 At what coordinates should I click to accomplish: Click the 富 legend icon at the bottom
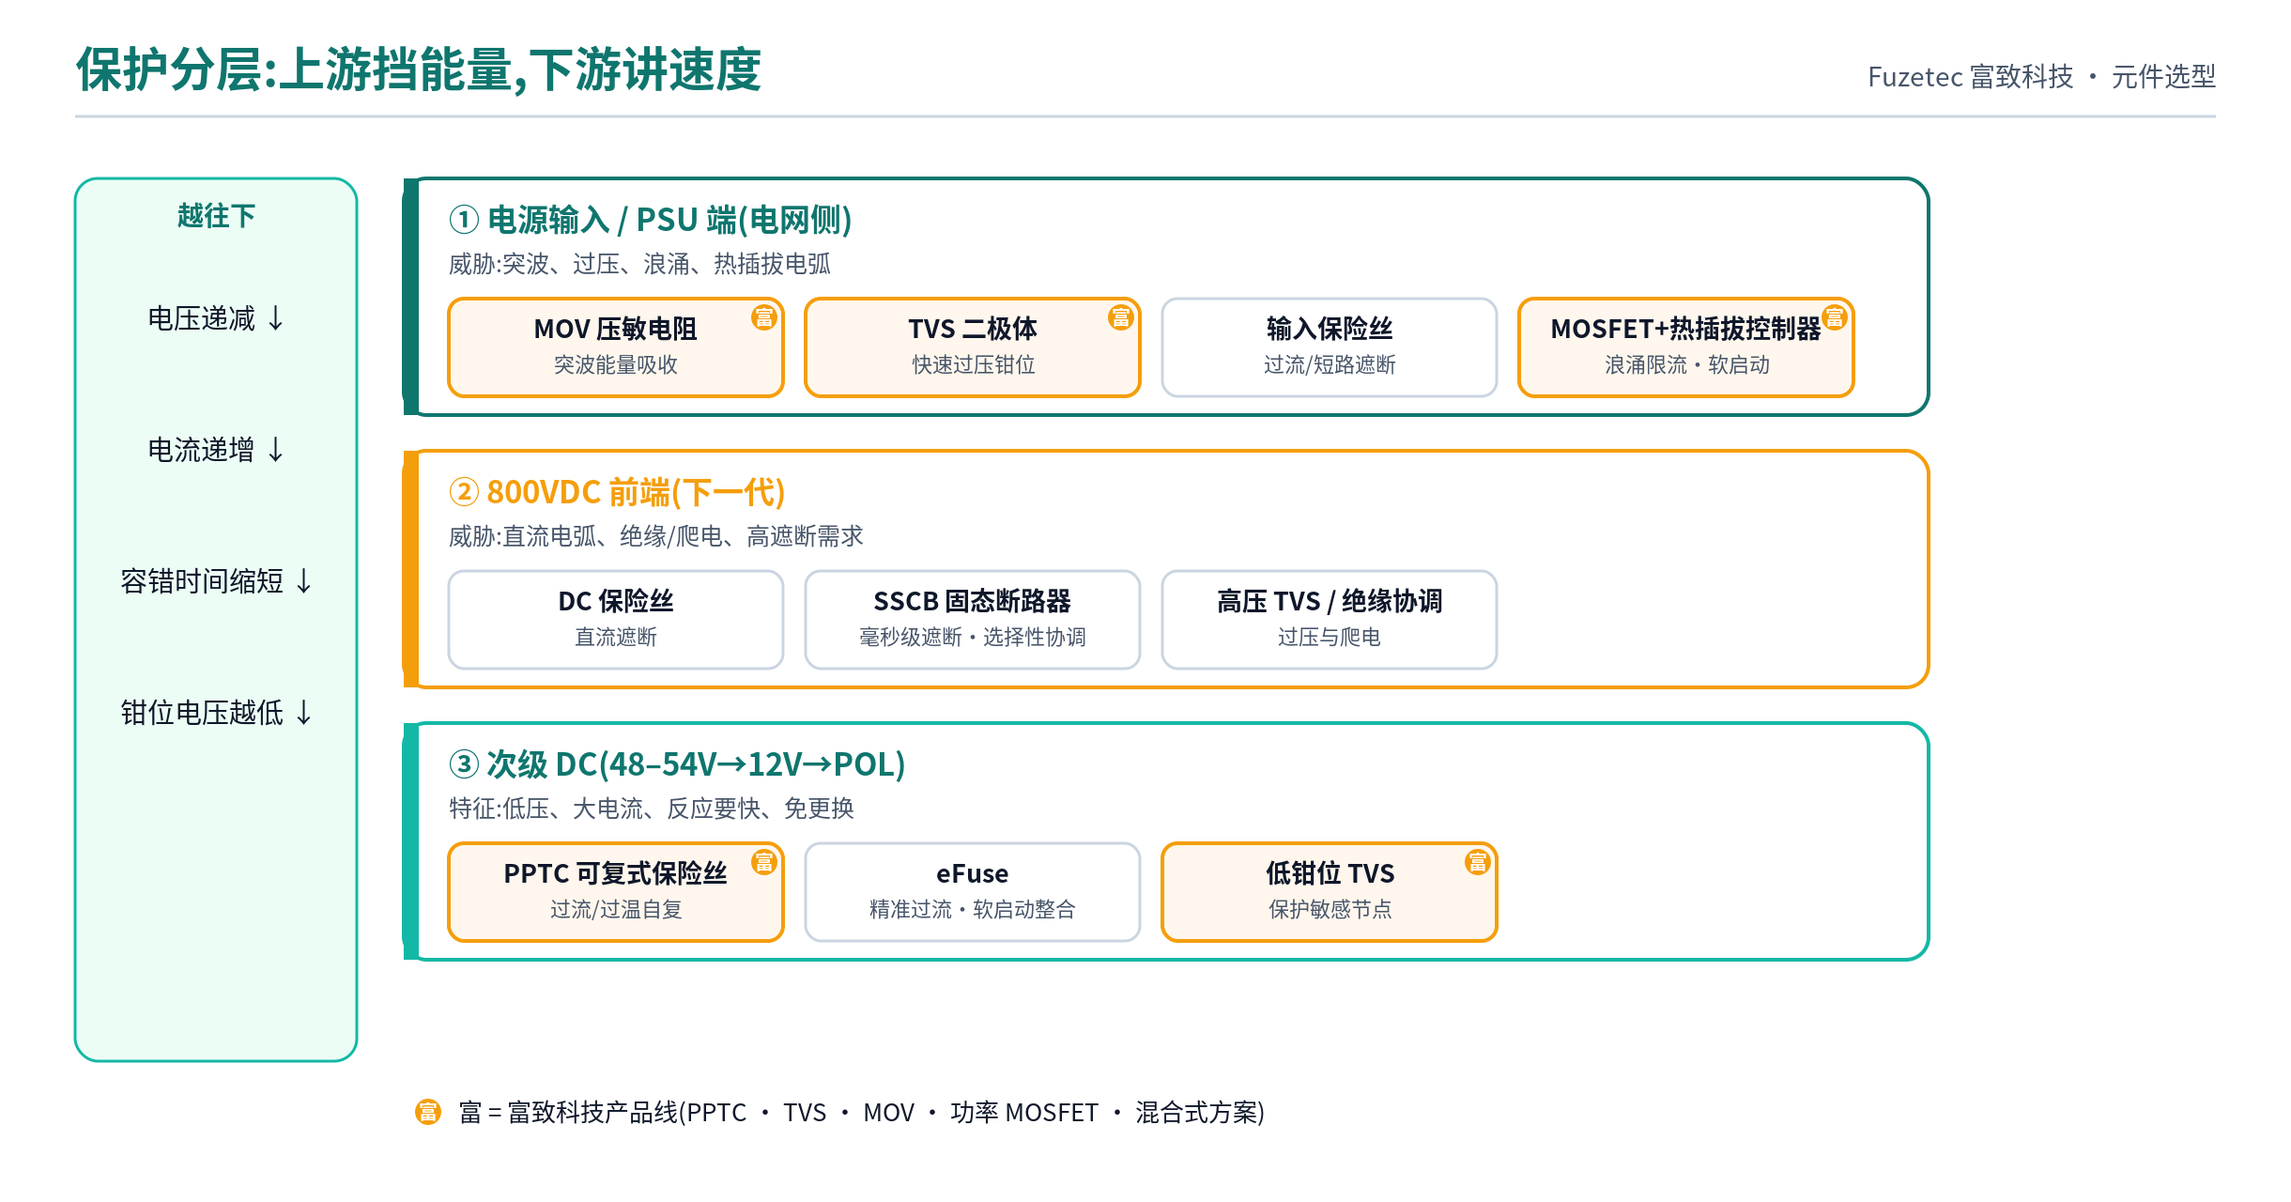428,1112
